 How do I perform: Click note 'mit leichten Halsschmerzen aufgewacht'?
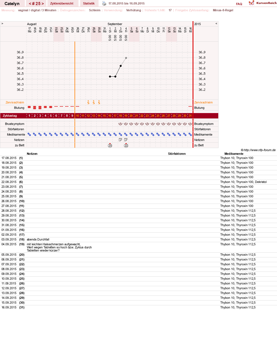pos(54,244)
